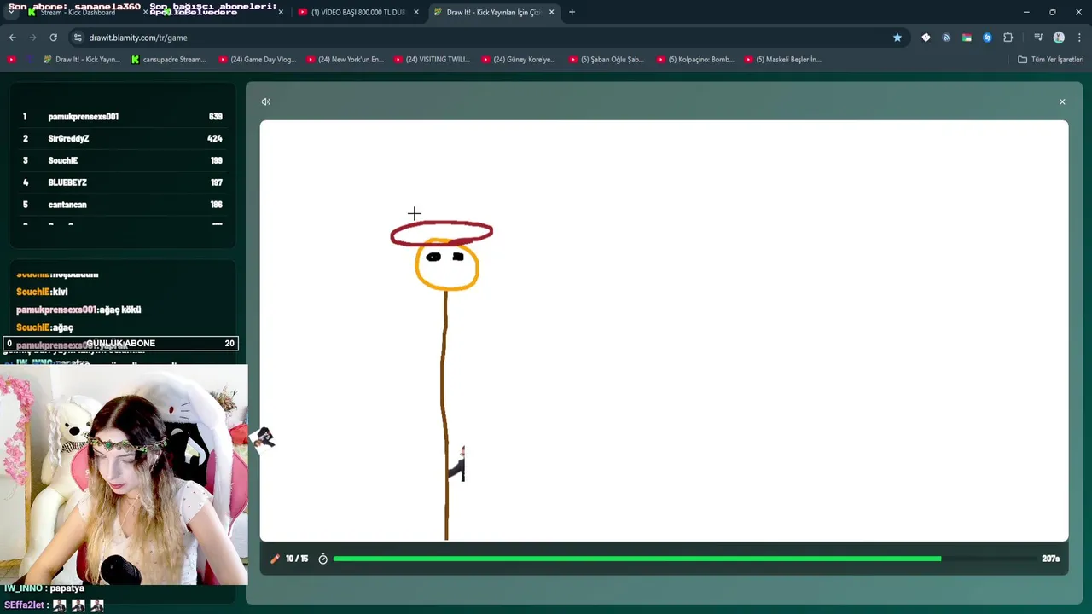Screen dimensions: 1092x614
Task: Open Şaban Oğlu Şab bookmark
Action: pos(606,60)
